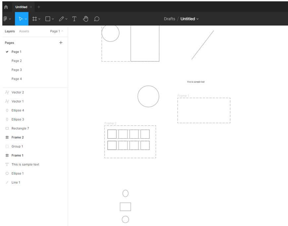
Task: Switch to the Layers tab
Action: point(10,31)
